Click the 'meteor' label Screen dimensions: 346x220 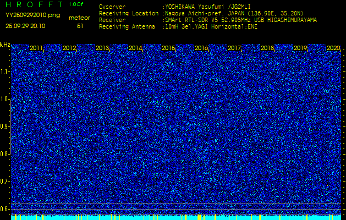[x=79, y=18]
